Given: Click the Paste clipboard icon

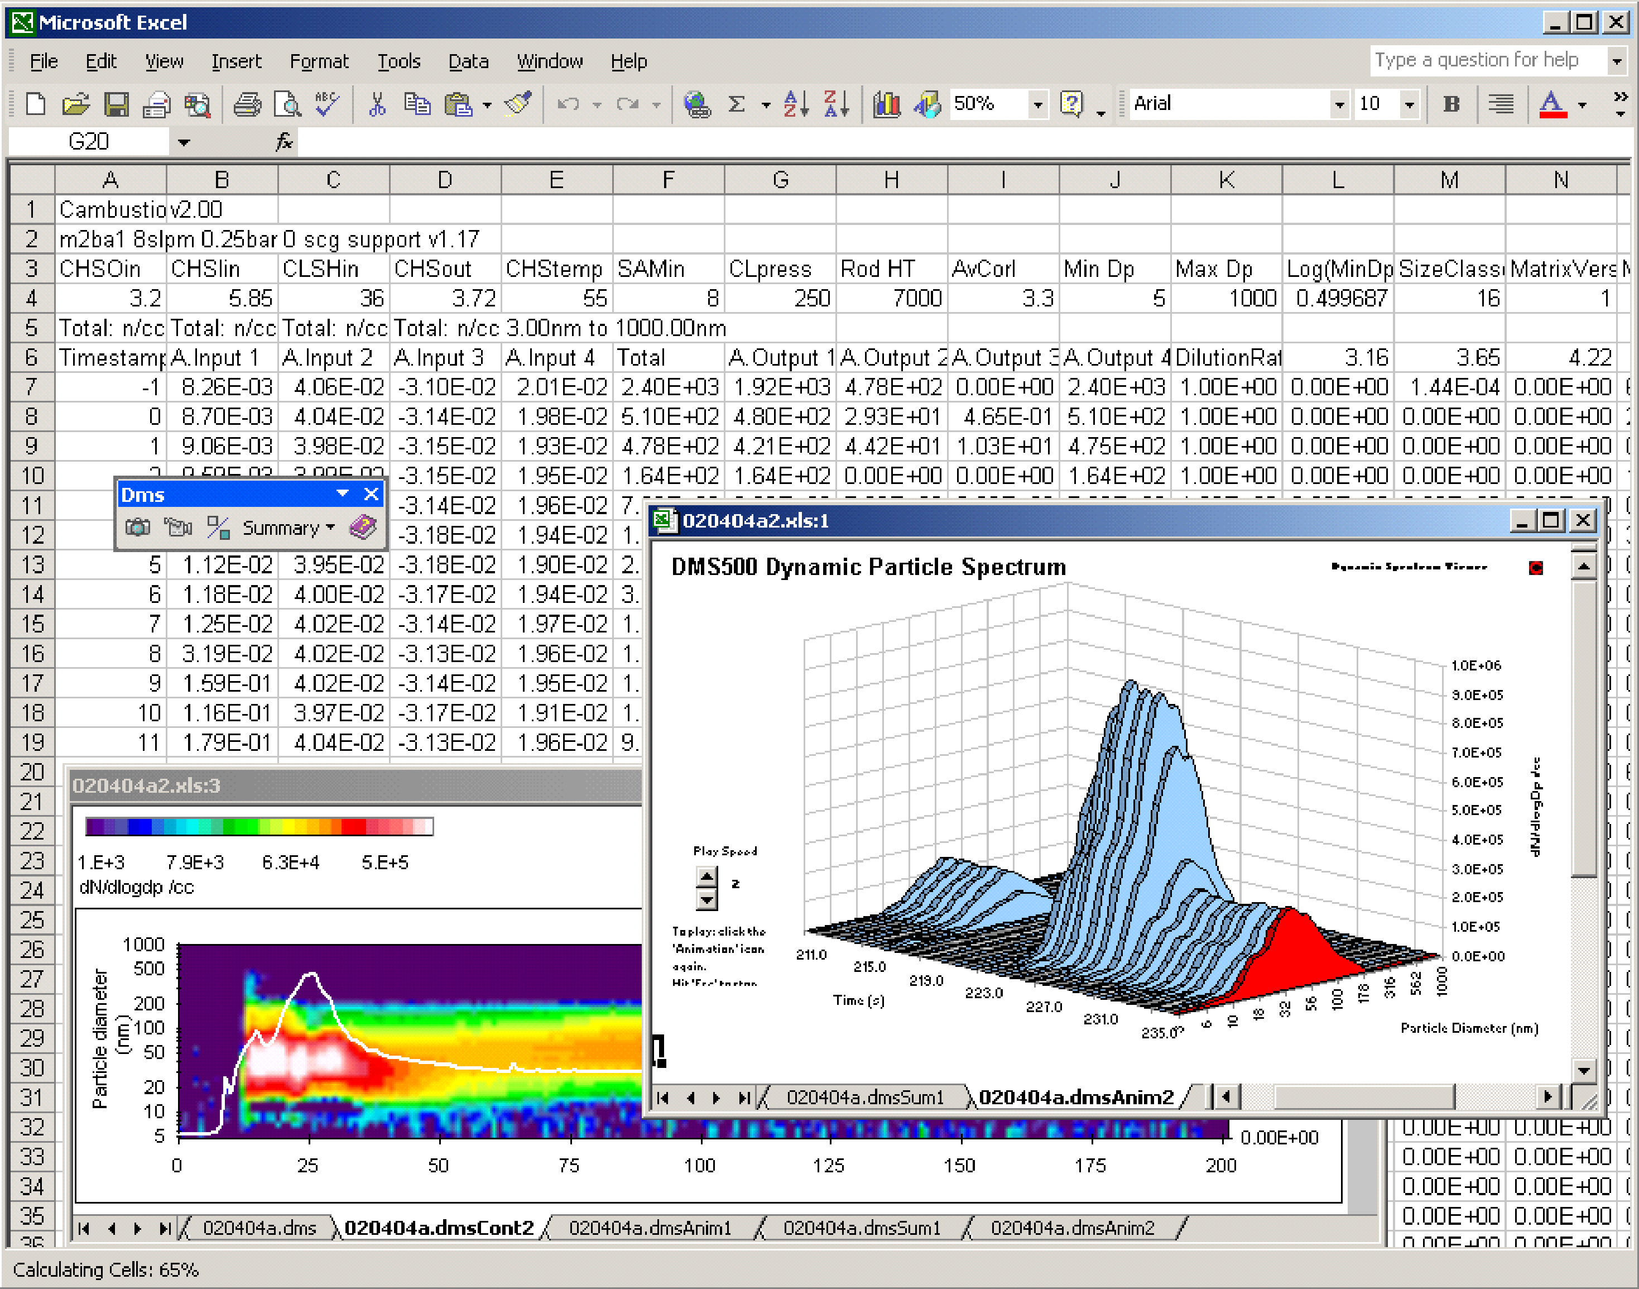Looking at the screenshot, I should (x=459, y=103).
